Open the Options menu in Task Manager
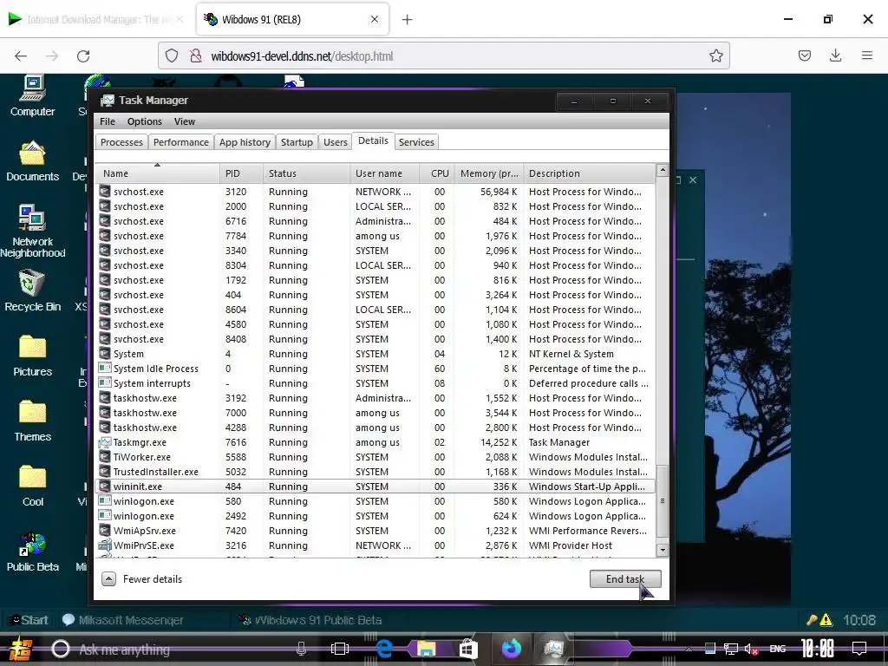 pyautogui.click(x=145, y=121)
